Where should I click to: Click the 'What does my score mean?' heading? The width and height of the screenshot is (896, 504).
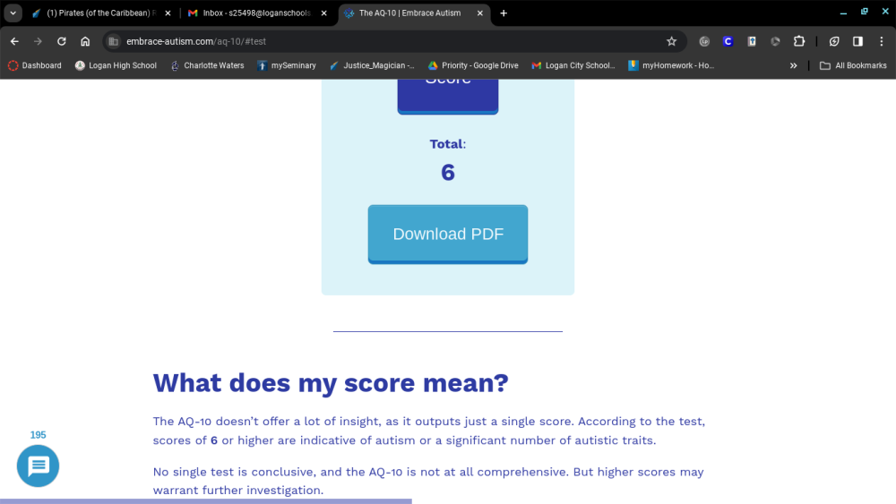point(331,383)
